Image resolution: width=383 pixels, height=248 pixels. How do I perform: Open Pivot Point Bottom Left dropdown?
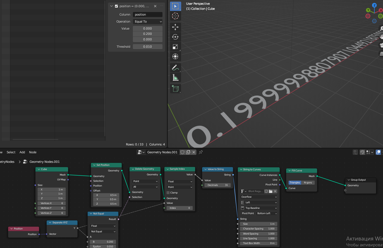267,213
